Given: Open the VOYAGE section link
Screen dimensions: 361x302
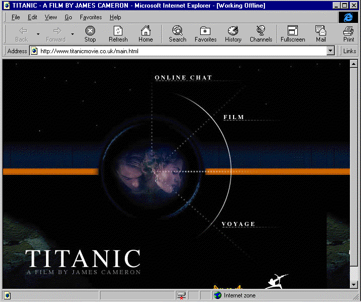Looking at the screenshot, I should pos(238,224).
